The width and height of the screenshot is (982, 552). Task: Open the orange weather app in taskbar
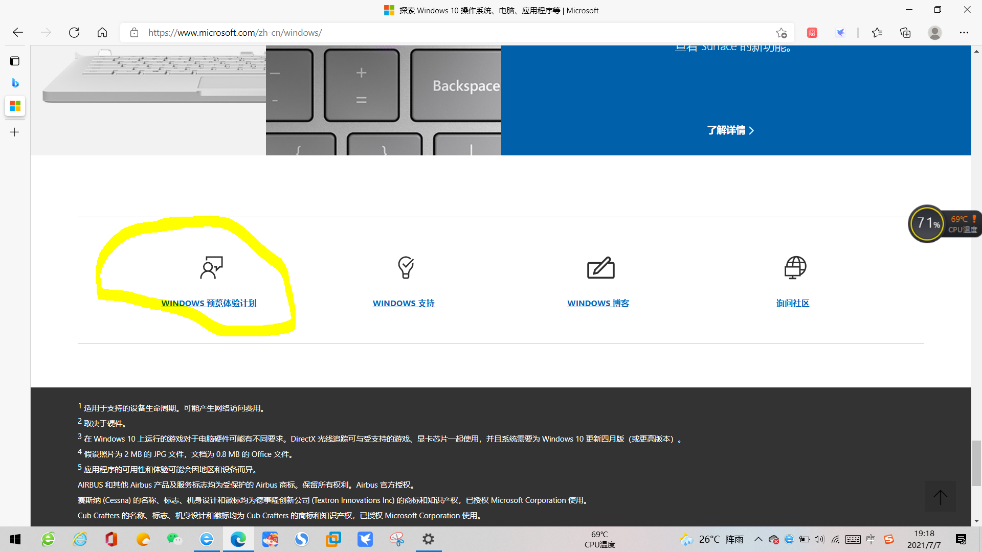143,539
